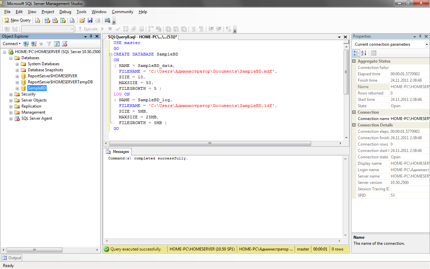The height and width of the screenshot is (269, 430).
Task: Open the Tools menu
Action: 81,12
